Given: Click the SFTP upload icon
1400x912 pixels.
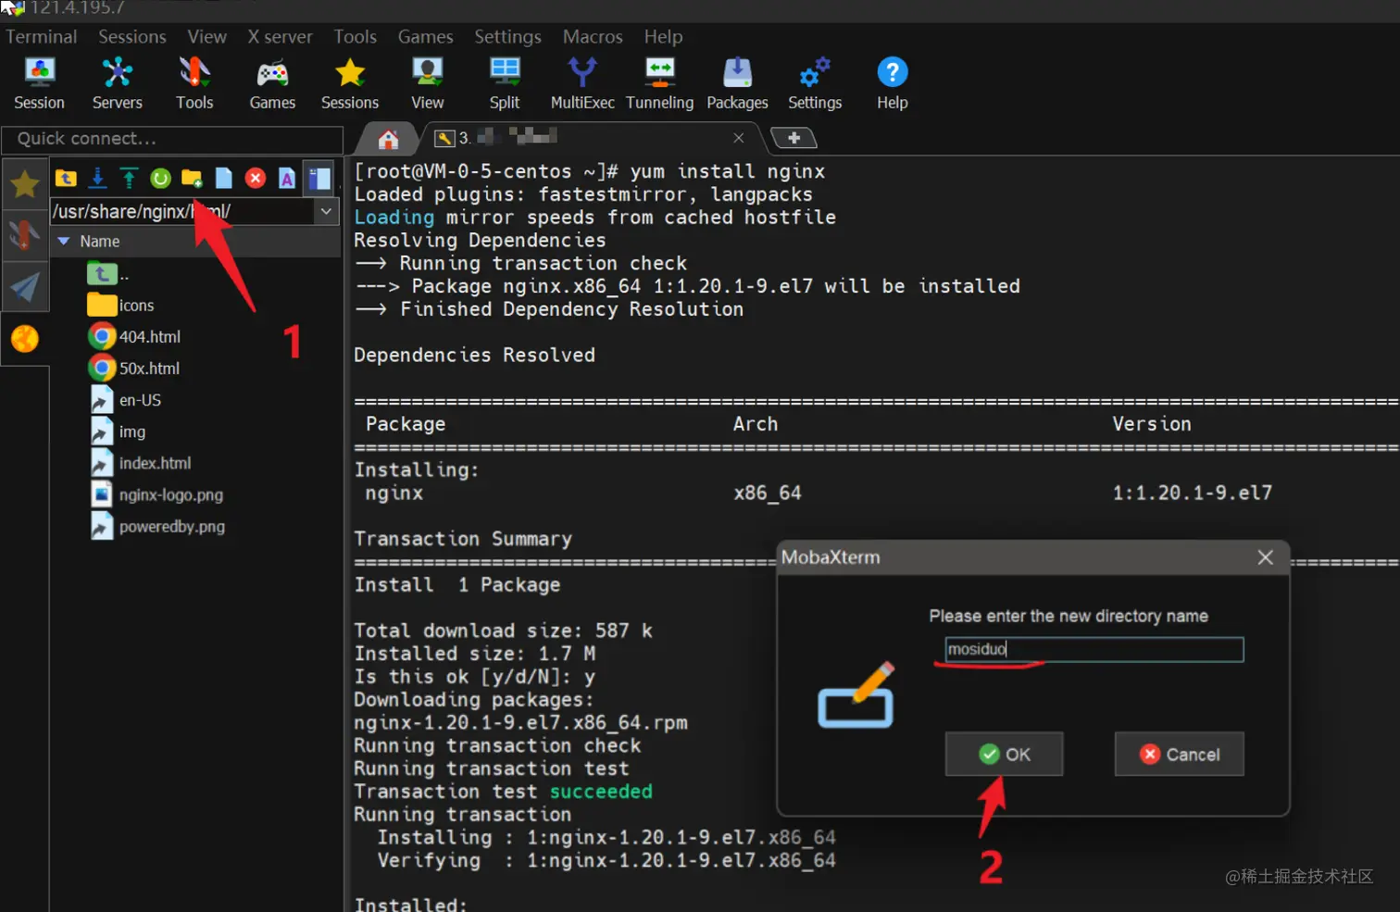Looking at the screenshot, I should 129,178.
